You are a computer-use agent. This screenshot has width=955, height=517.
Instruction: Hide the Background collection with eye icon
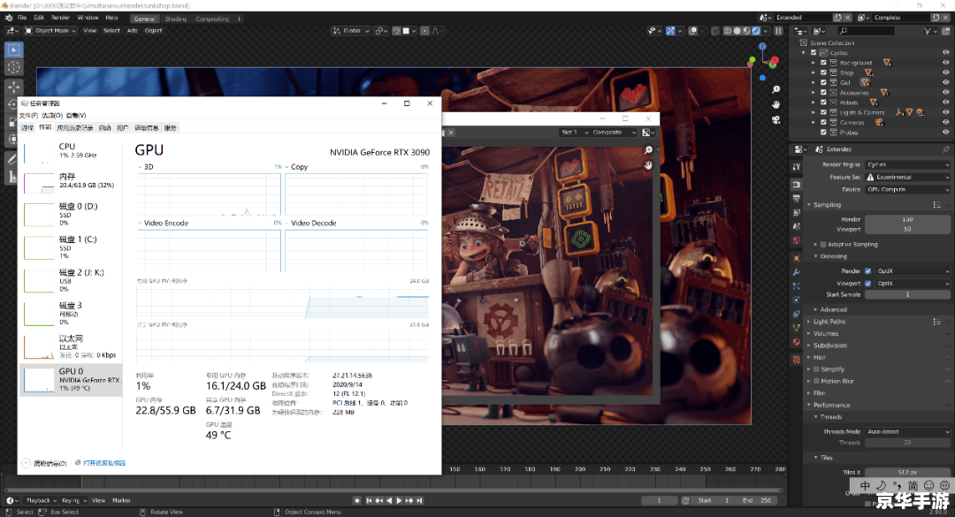pos(946,63)
